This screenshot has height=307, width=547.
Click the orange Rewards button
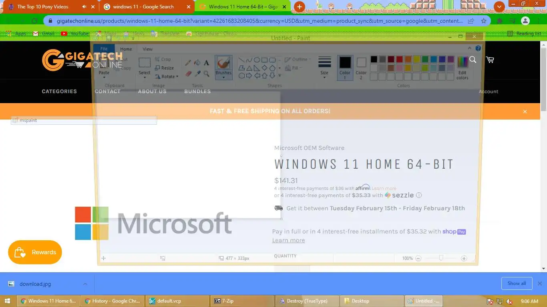pyautogui.click(x=35, y=252)
